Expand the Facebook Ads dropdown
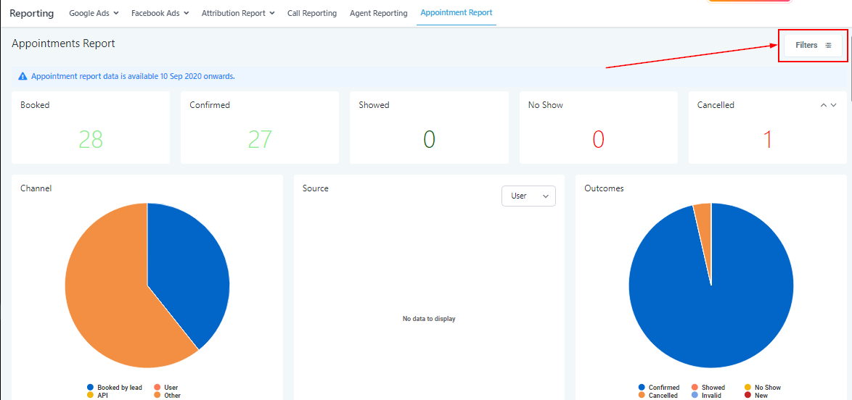Viewport: 852px width, 400px height. (160, 13)
